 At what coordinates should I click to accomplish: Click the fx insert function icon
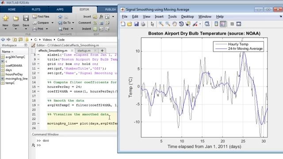101,17
